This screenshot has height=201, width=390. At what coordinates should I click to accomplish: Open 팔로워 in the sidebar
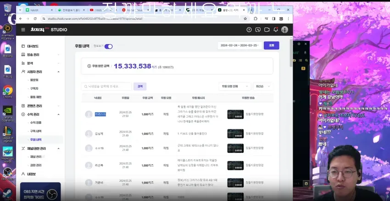[x=34, y=80]
